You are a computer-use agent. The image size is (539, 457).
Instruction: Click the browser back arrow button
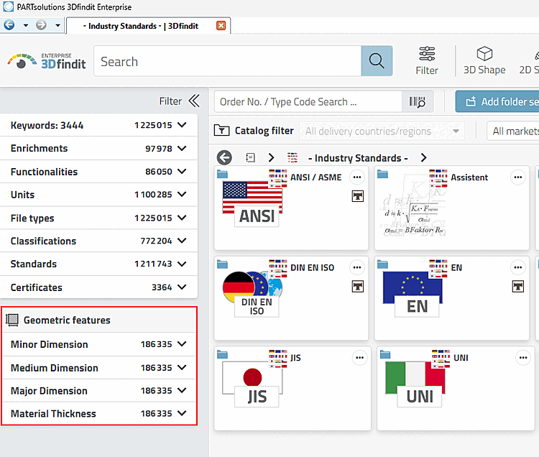pyautogui.click(x=9, y=25)
